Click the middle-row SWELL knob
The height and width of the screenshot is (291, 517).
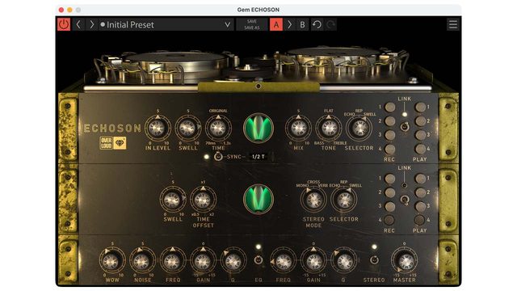tap(172, 200)
